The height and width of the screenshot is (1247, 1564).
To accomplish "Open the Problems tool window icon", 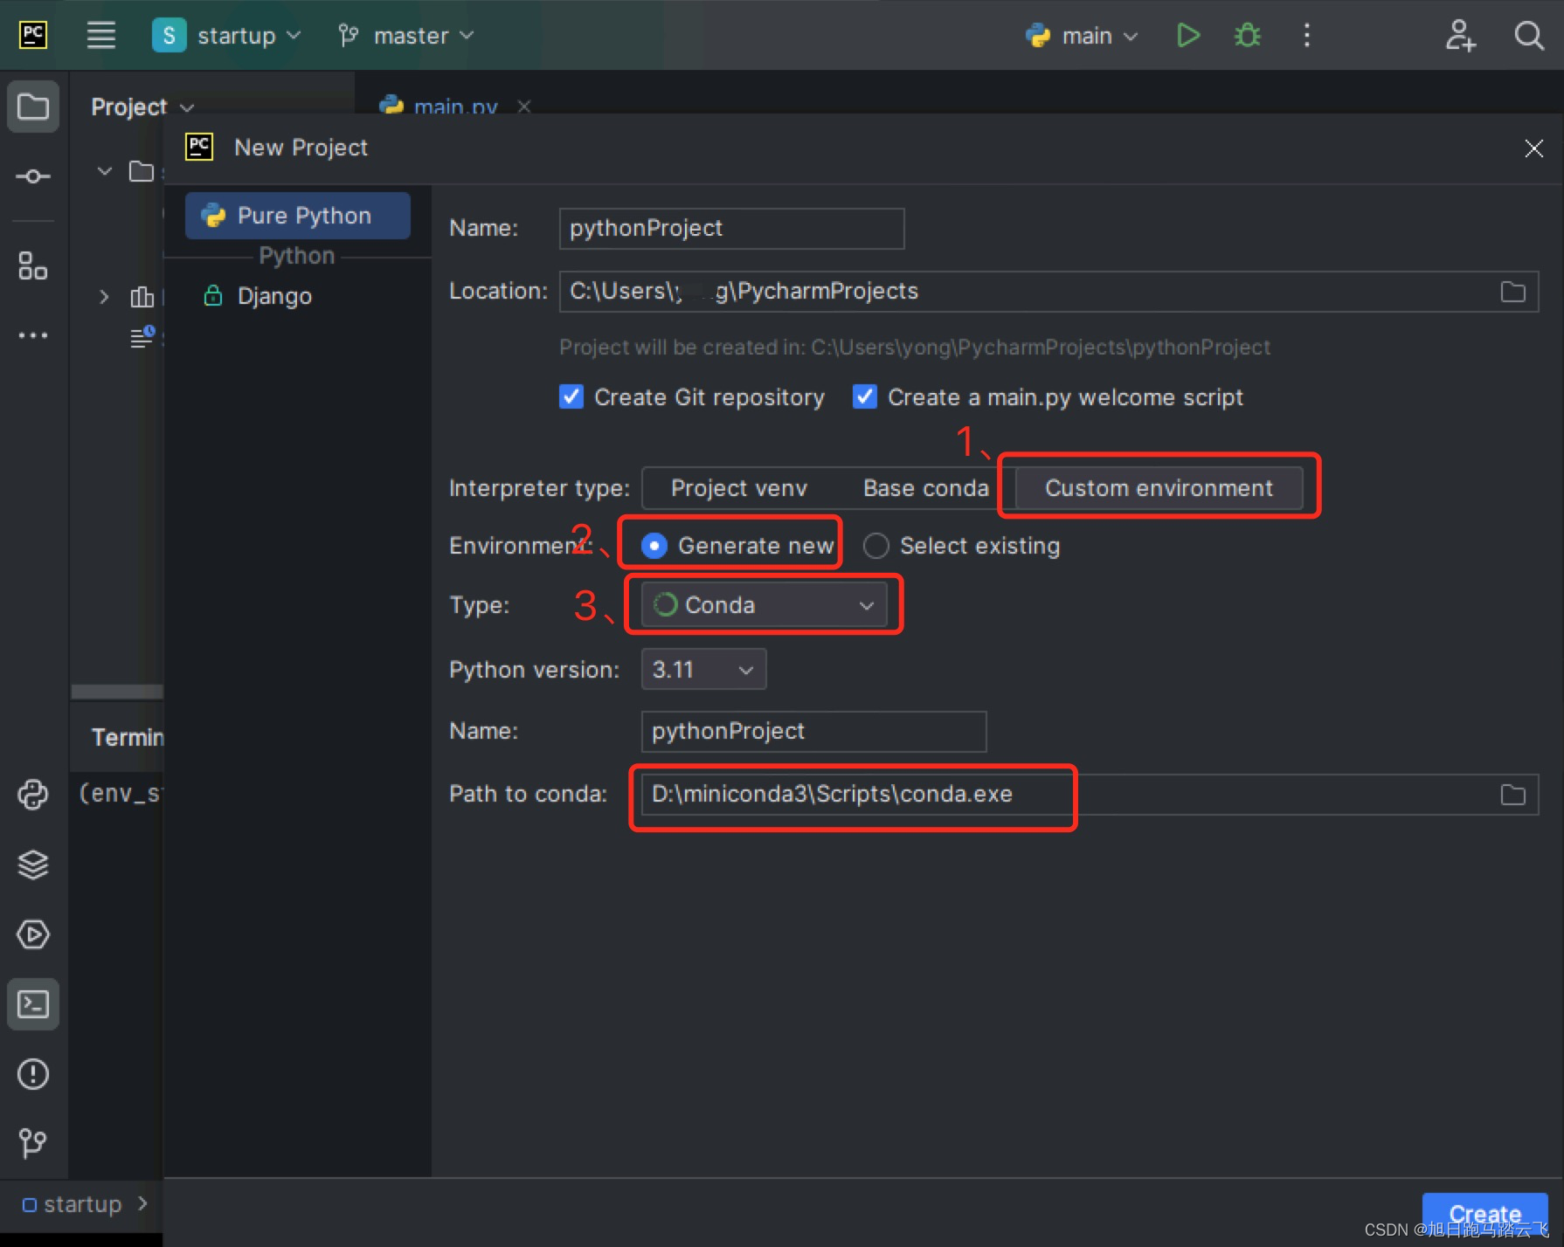I will point(32,1074).
